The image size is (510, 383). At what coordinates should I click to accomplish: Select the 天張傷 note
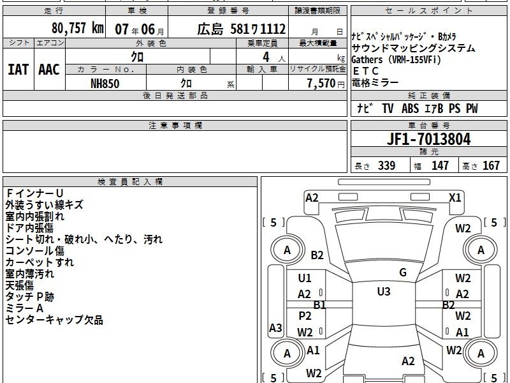pos(20,285)
